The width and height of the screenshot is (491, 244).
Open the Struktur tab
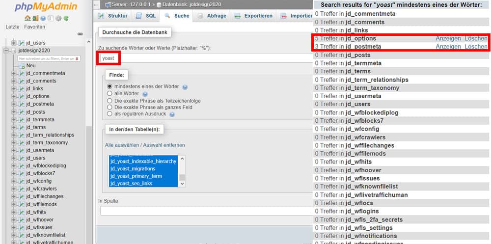pos(113,16)
